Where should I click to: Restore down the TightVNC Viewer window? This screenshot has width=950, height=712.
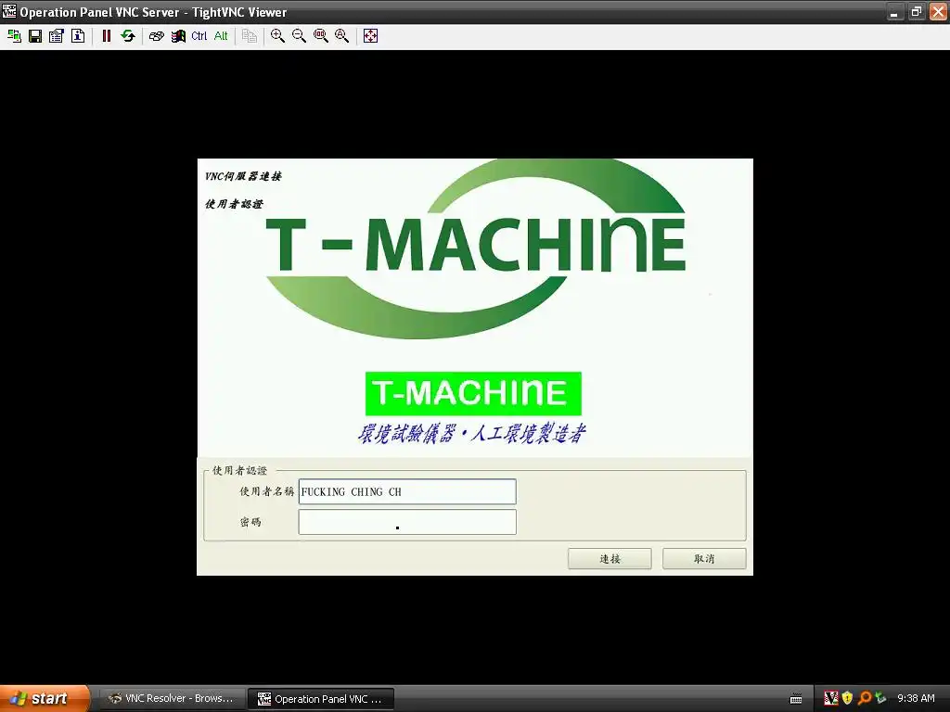[x=916, y=11]
